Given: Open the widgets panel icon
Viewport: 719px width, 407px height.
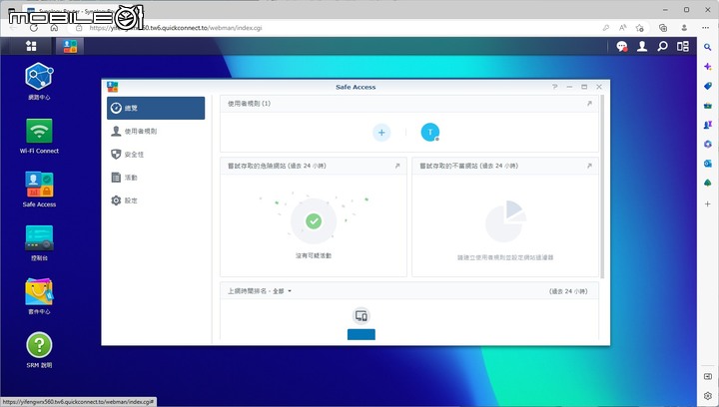Looking at the screenshot, I should (683, 46).
